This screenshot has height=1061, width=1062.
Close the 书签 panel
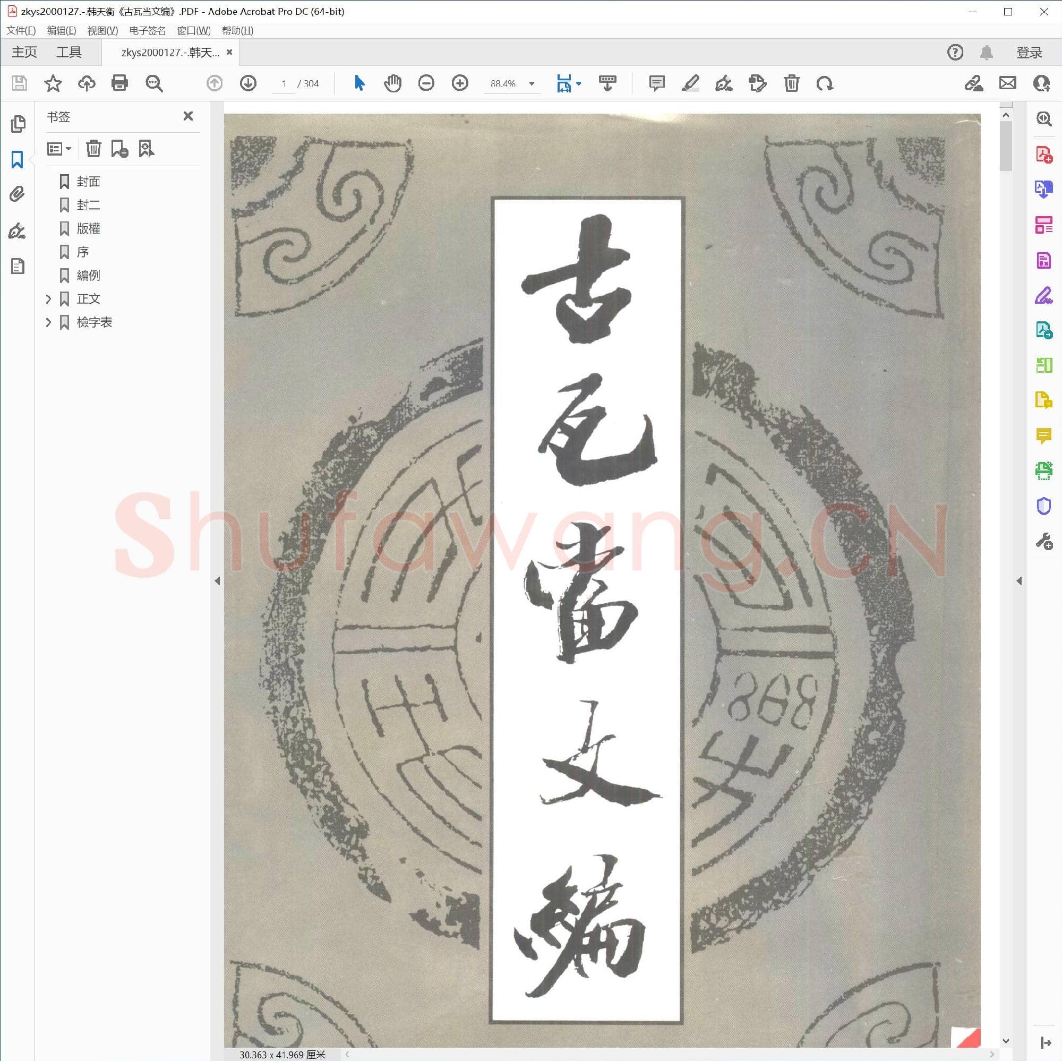tap(188, 116)
